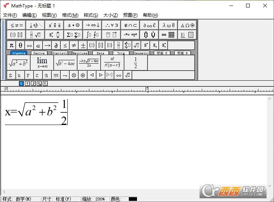274x202 pixels.
Task: Insert the Fraktur M symbol
Action: (56, 75)
